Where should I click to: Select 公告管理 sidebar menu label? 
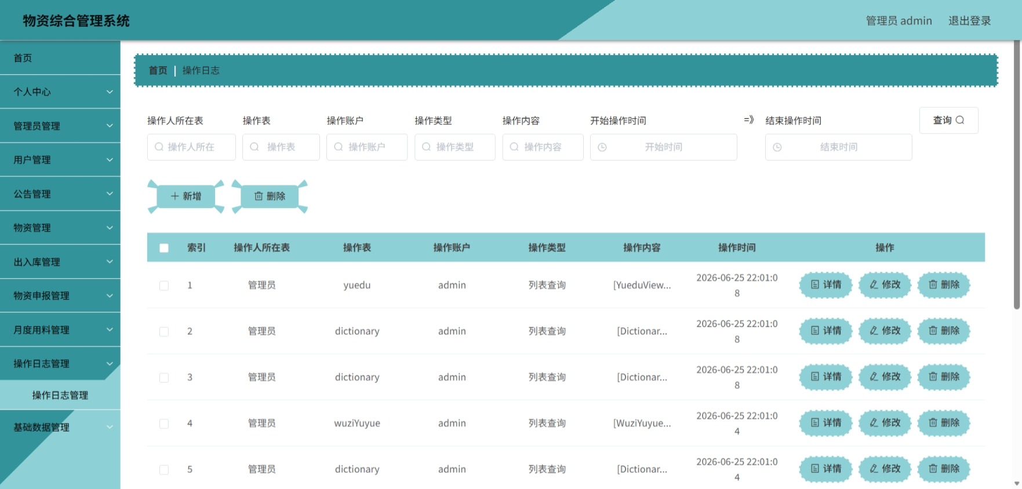32,194
